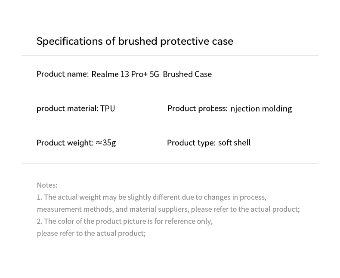Click the 'Notes:' heading
Image resolution: width=340 pixels, height=278 pixels.
coord(47,185)
